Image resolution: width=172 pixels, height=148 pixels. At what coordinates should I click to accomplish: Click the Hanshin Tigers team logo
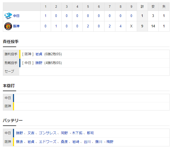[8, 26]
